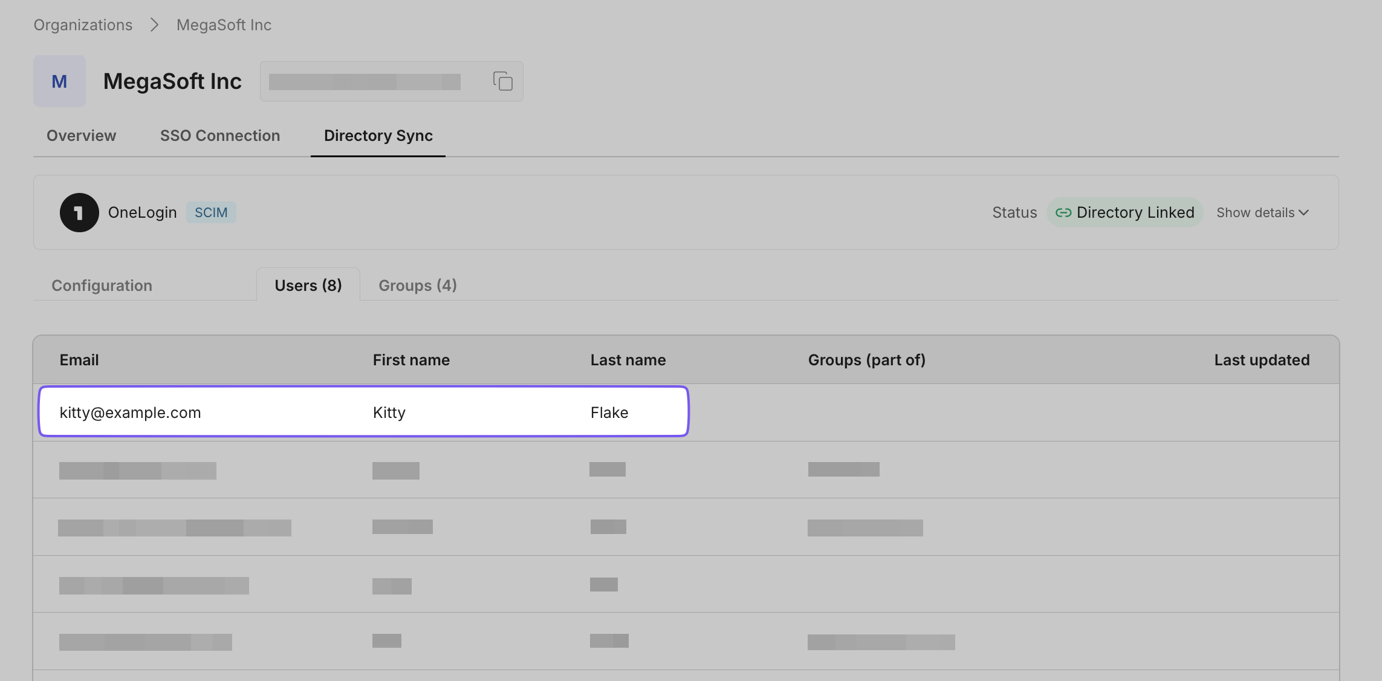Switch to the SSO Connection tab
1382x681 pixels.
(x=220, y=135)
